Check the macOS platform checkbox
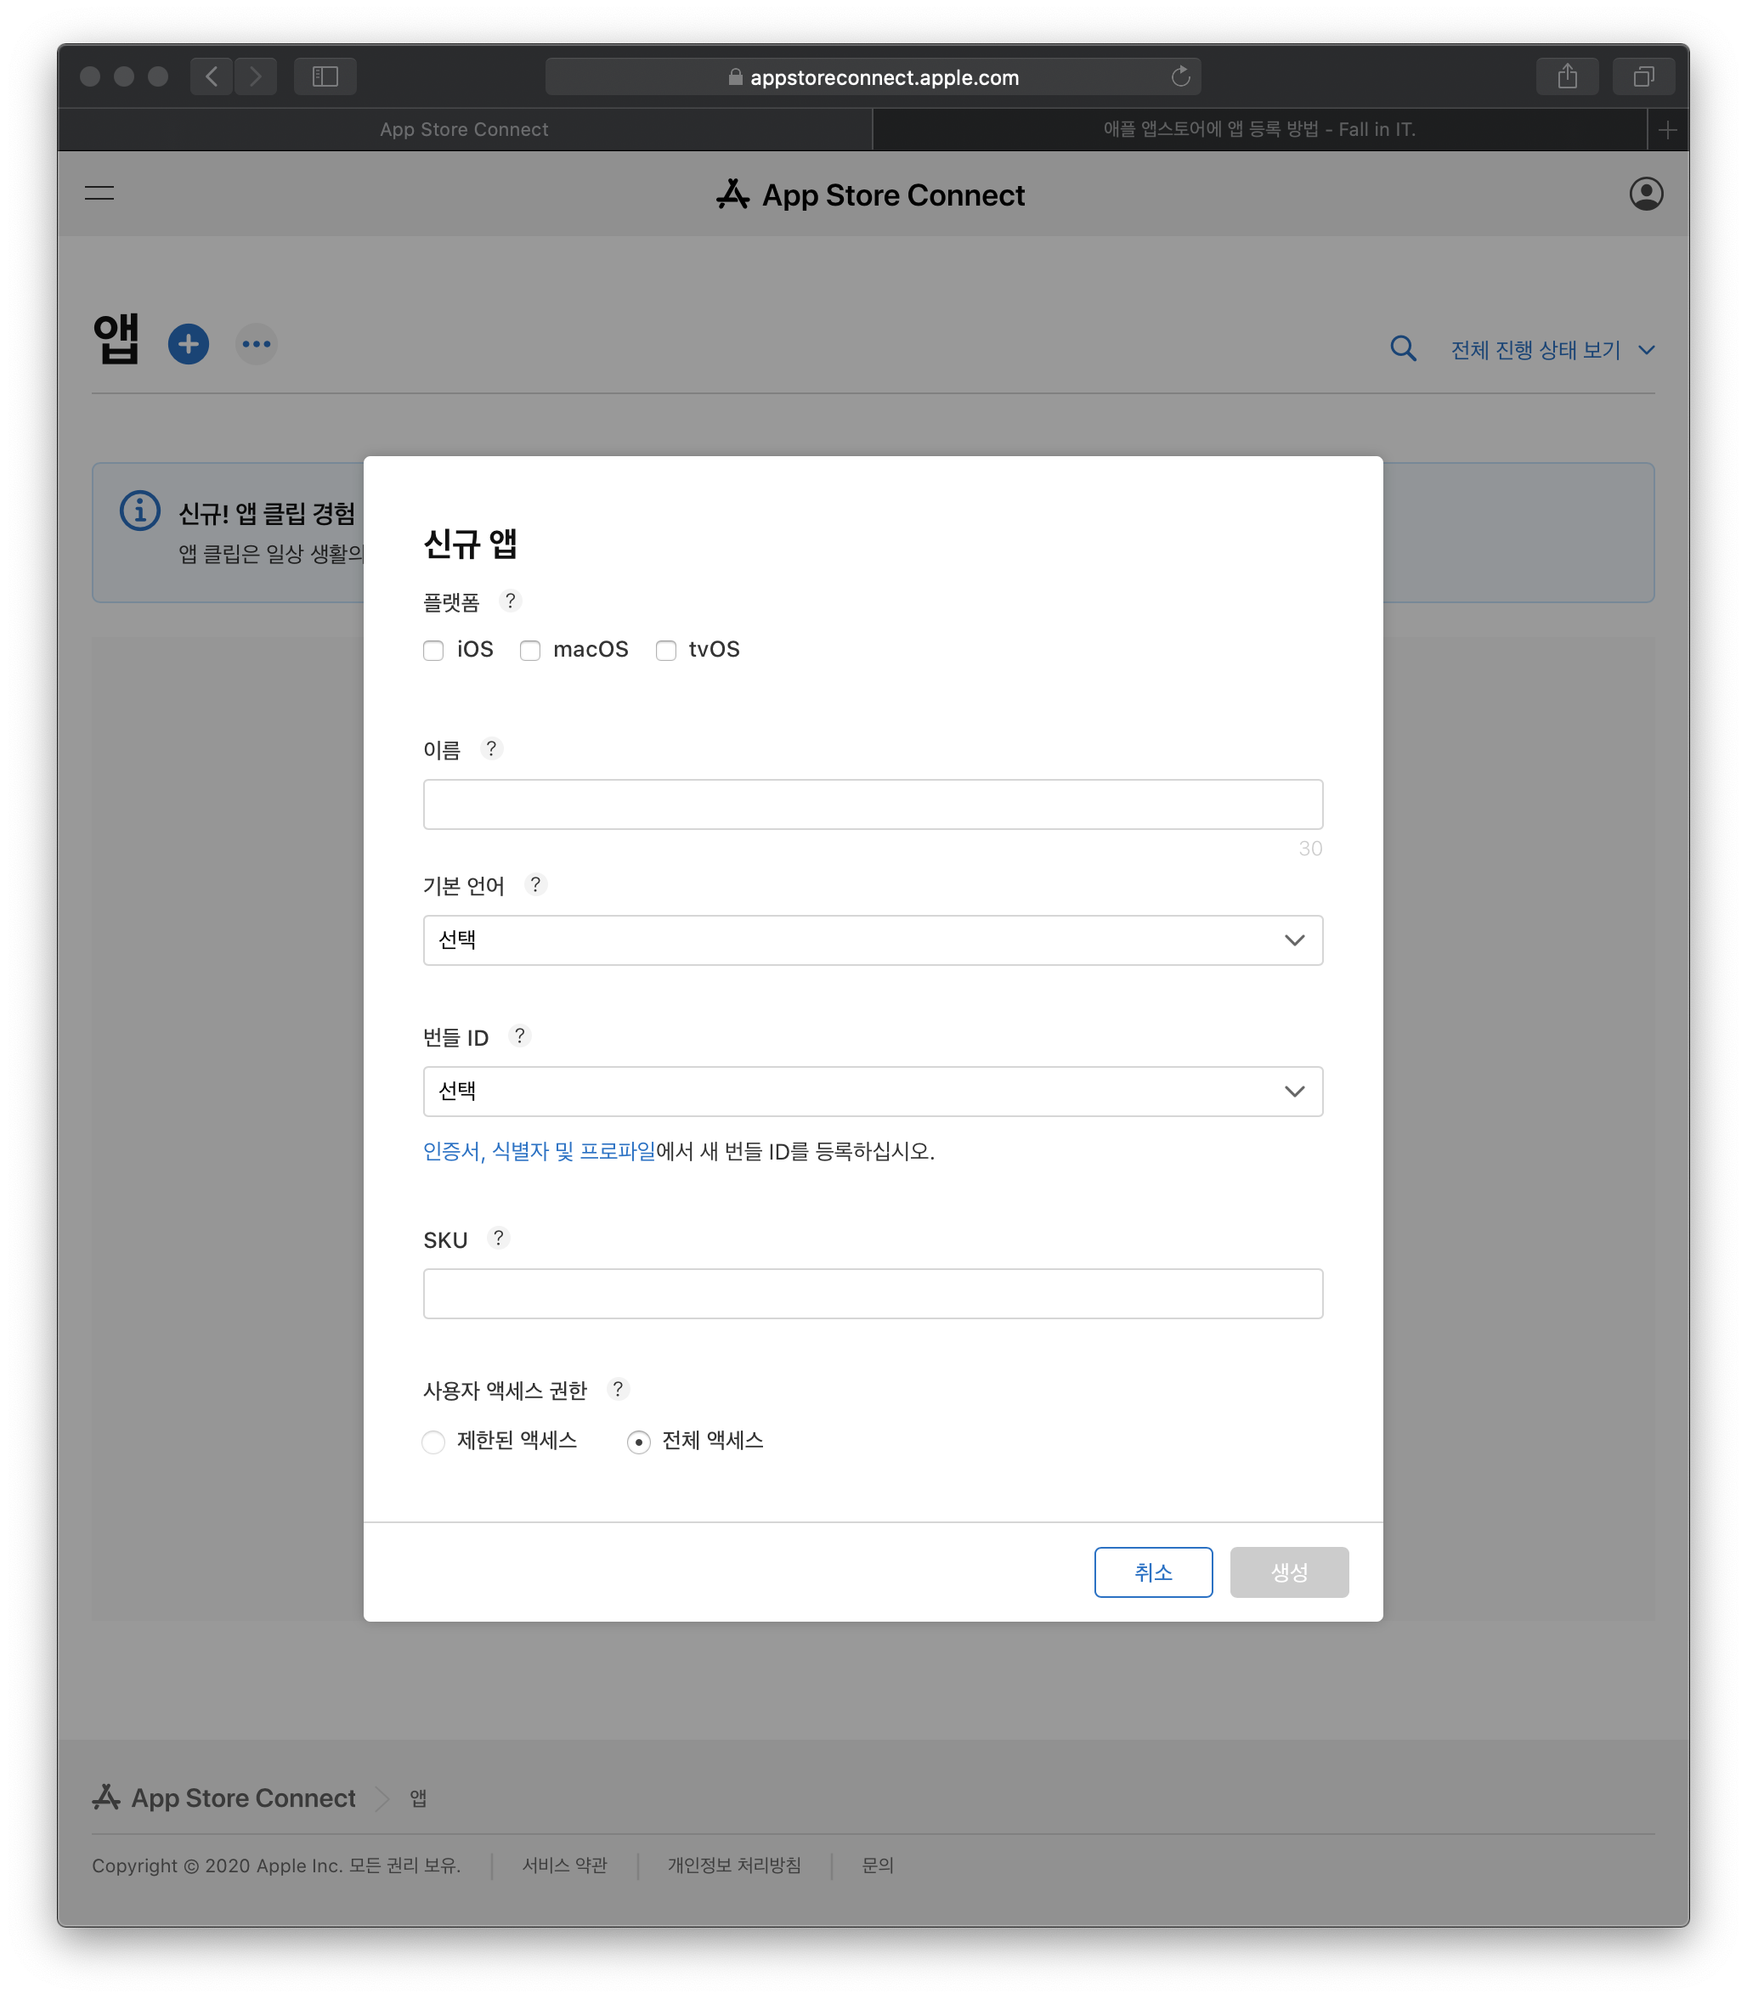This screenshot has height=1998, width=1747. pos(530,650)
